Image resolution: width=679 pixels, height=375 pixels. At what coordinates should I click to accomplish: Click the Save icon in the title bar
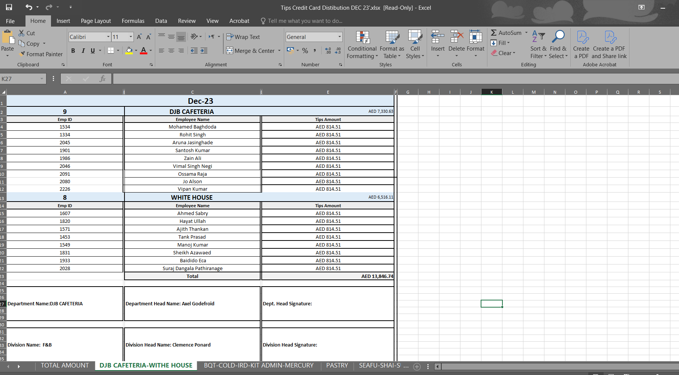click(9, 7)
